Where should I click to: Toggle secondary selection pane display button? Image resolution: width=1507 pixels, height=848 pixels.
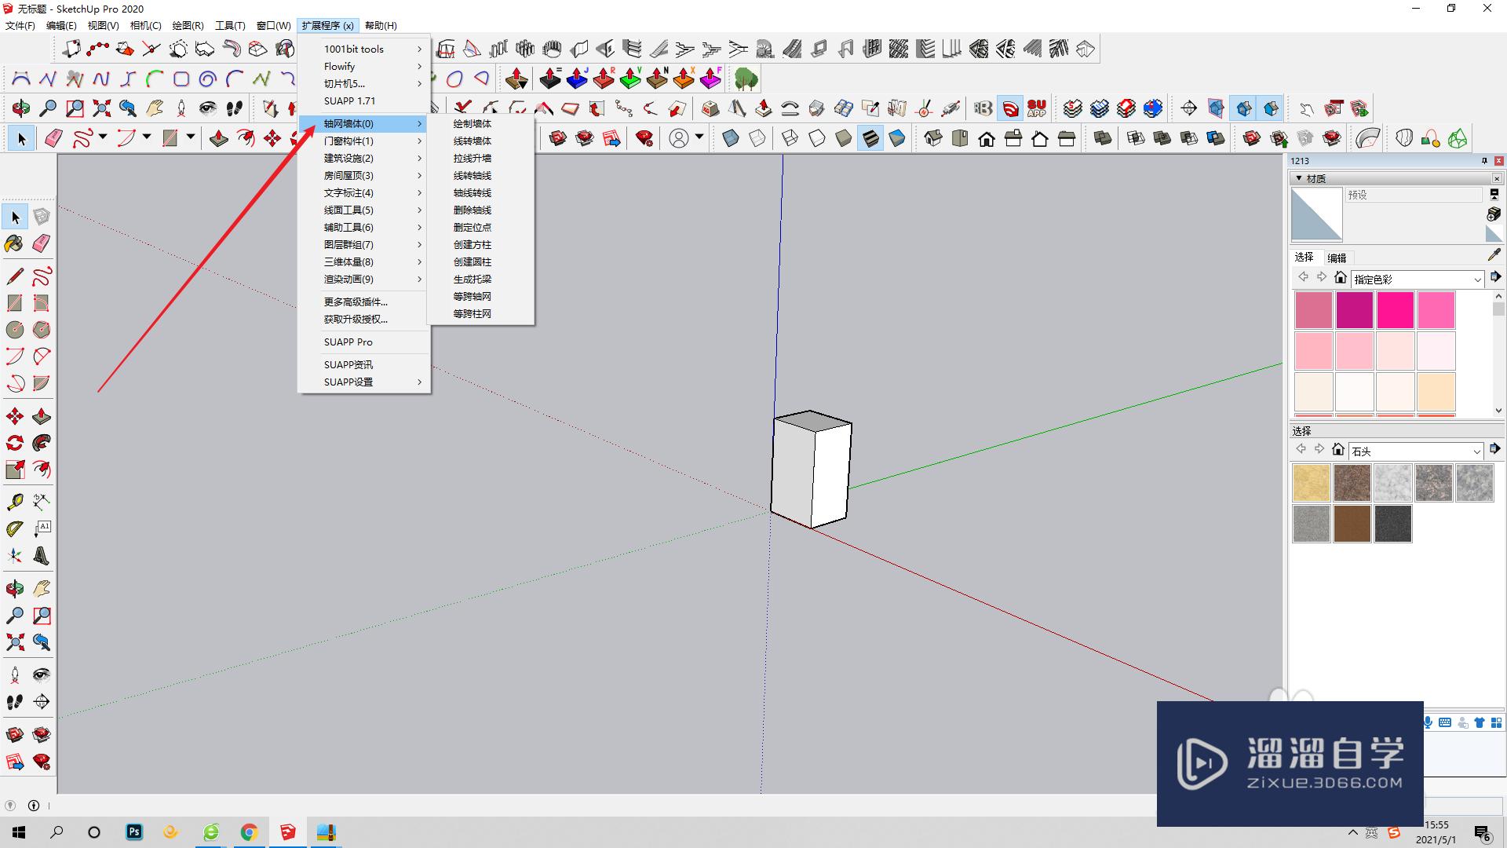point(1494,194)
